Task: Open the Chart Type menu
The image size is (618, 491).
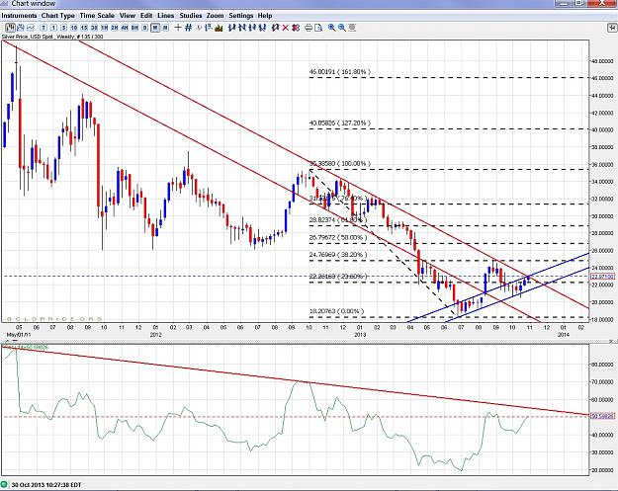Action: (x=58, y=16)
